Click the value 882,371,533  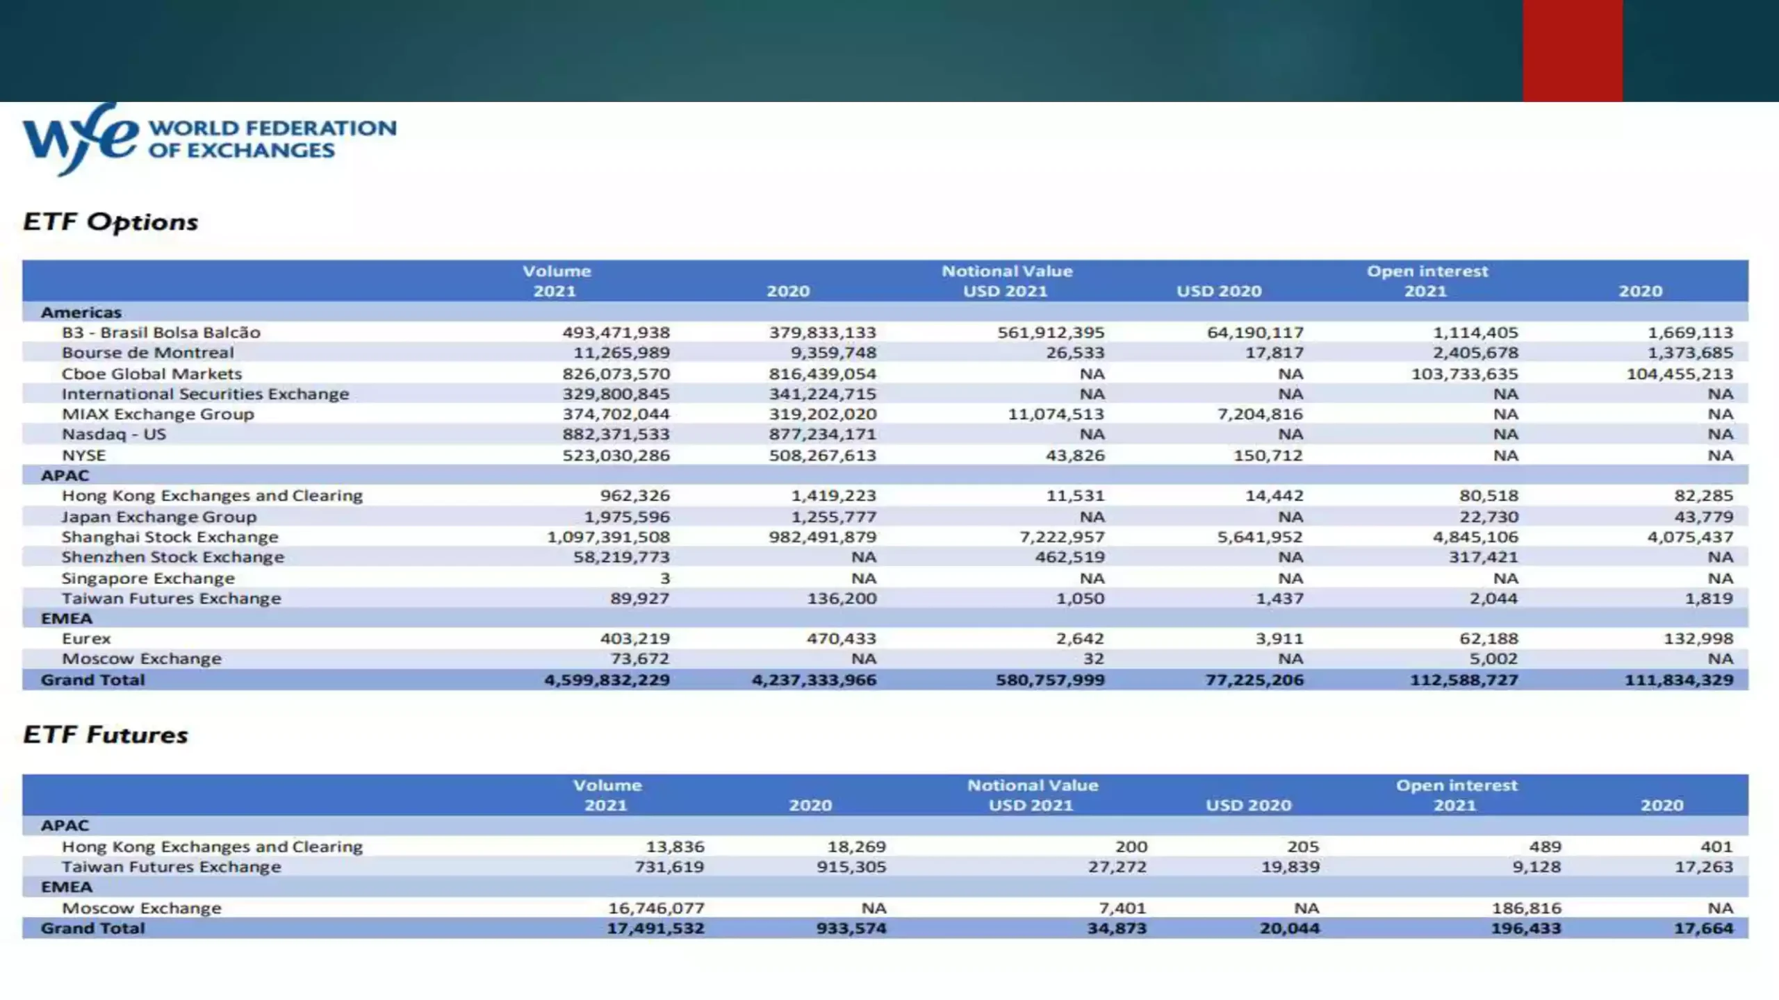pyautogui.click(x=616, y=435)
